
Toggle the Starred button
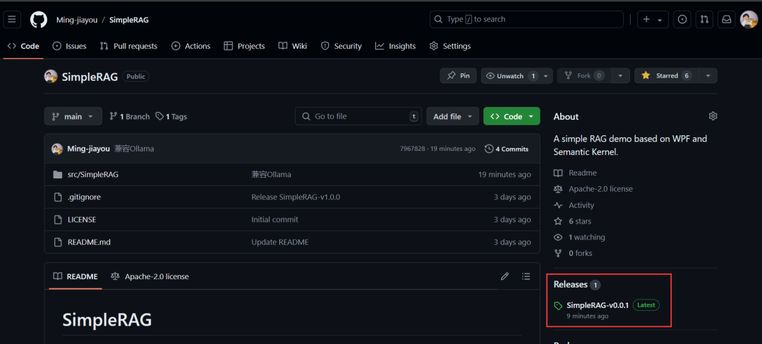pyautogui.click(x=665, y=75)
